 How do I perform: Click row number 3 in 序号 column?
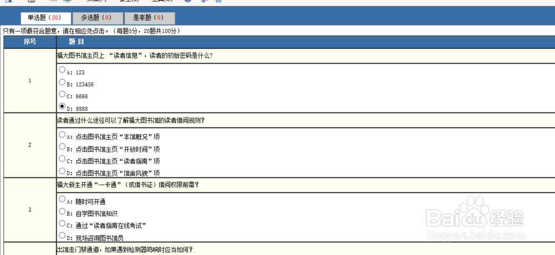click(30, 210)
